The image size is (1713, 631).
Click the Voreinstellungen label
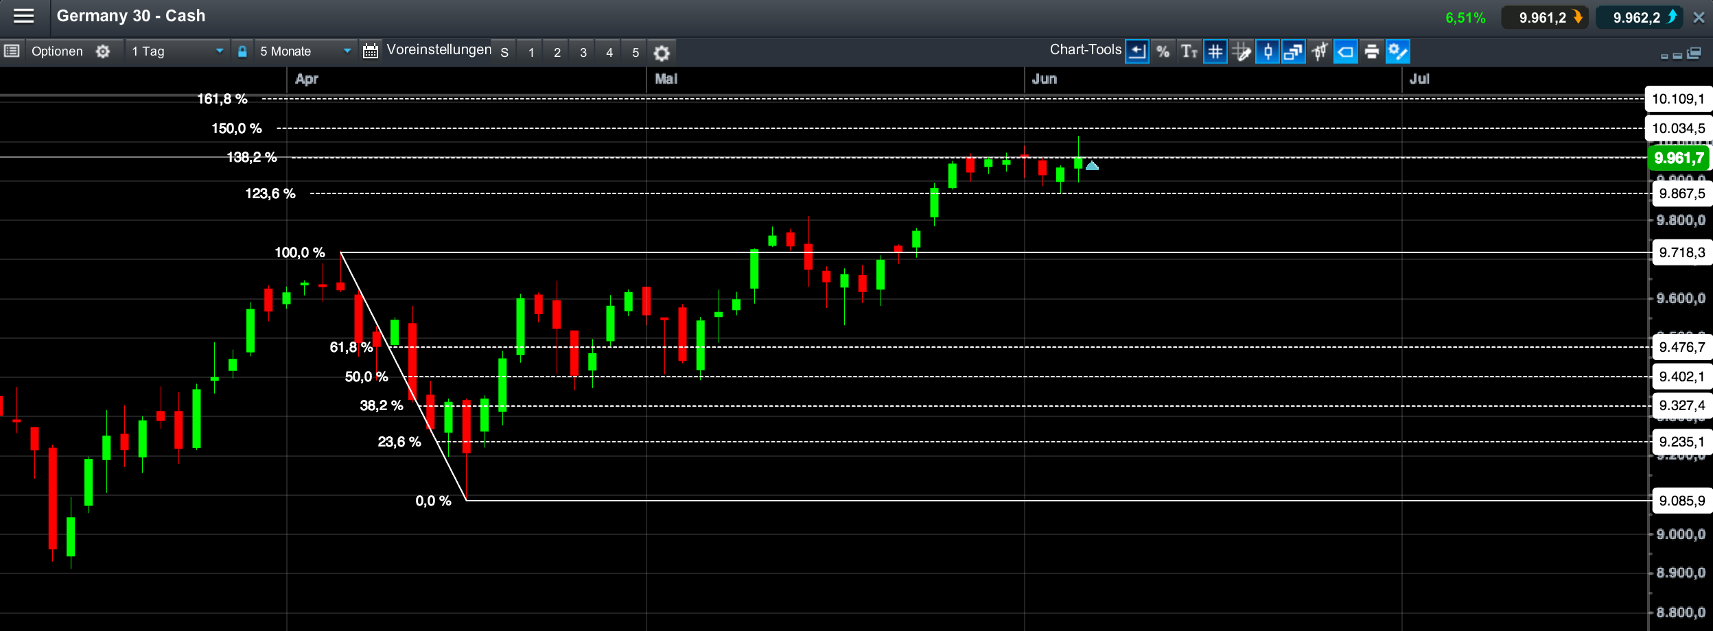click(x=439, y=49)
